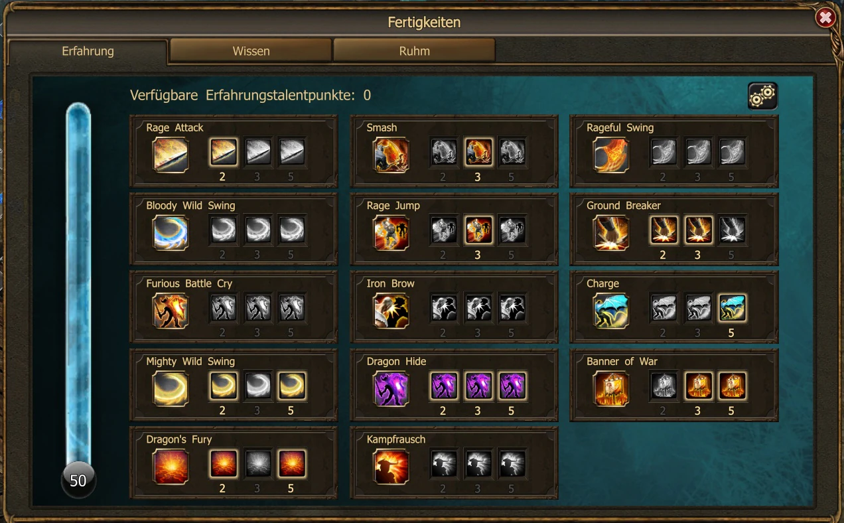
Task: Enable Iron Brow level 2 talent
Action: pyautogui.click(x=444, y=308)
